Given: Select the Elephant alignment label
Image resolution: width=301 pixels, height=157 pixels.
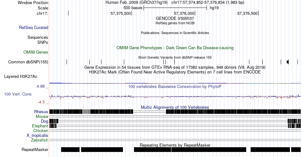Looking at the screenshot, I should pos(40,126).
